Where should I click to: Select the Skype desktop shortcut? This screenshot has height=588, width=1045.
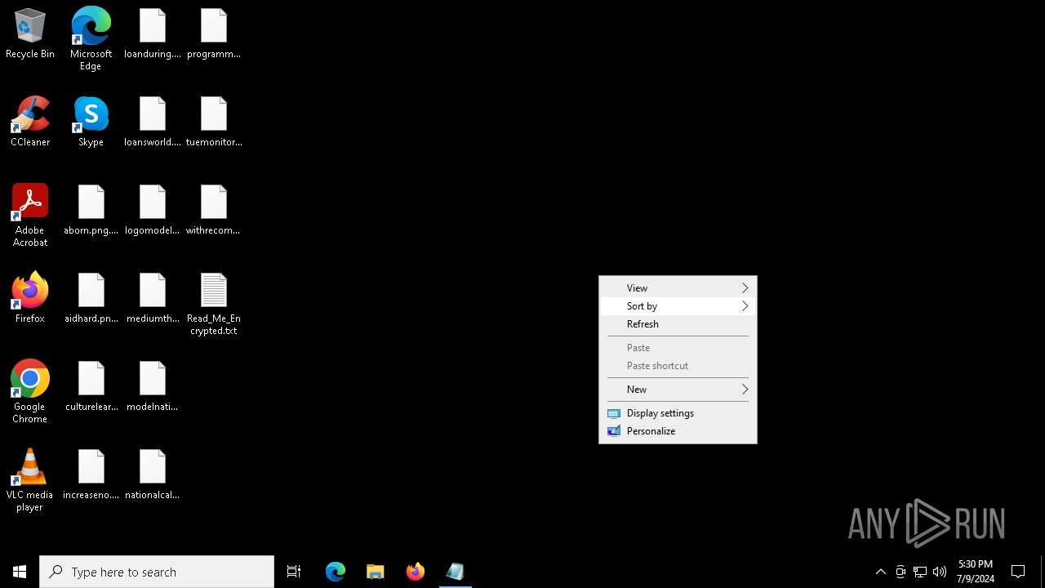coord(91,122)
